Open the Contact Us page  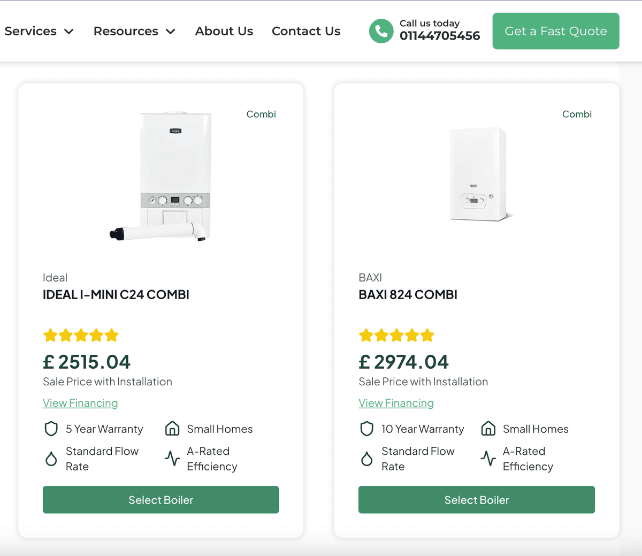coord(306,31)
